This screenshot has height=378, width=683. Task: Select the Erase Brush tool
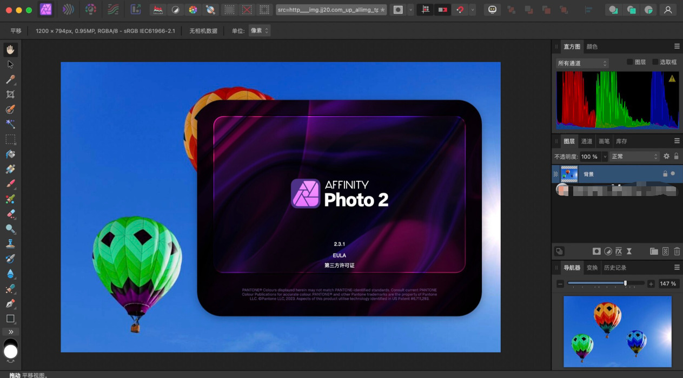[10, 214]
